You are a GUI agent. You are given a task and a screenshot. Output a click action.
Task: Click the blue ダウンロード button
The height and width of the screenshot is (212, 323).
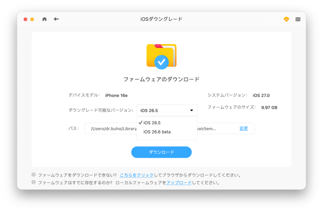(162, 152)
